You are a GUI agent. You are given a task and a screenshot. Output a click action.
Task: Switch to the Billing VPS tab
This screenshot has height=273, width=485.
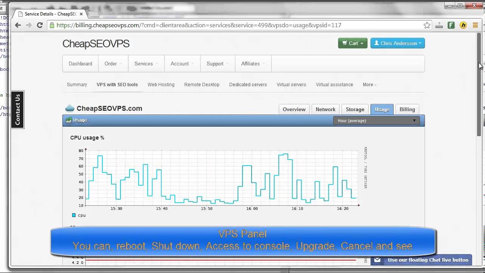tap(407, 109)
